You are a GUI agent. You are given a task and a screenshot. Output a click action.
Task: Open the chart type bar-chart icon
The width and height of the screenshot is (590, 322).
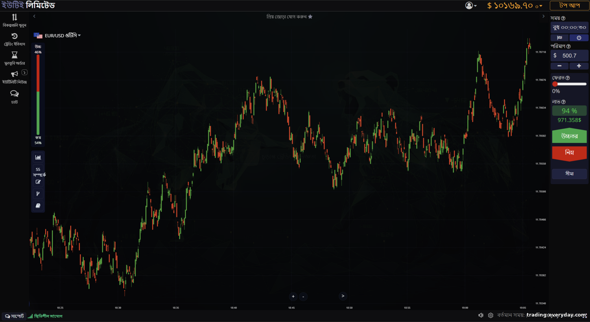38,157
